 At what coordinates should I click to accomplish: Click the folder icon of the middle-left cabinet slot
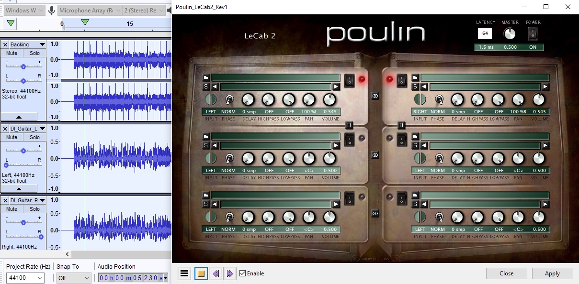pyautogui.click(x=206, y=137)
